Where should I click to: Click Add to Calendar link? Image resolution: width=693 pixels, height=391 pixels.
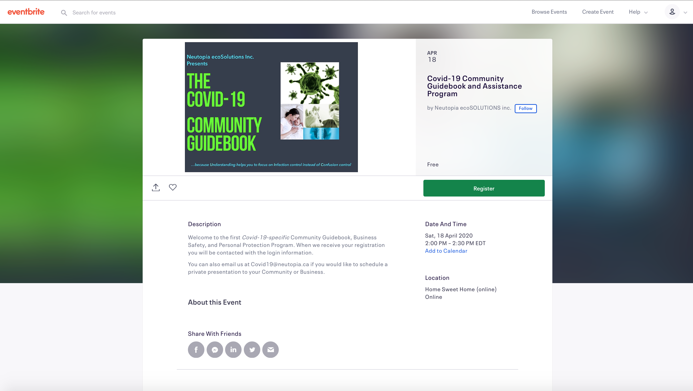446,251
